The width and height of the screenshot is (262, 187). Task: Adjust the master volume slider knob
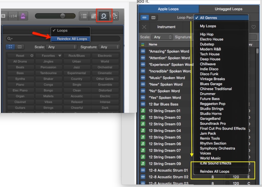[x=62, y=16]
